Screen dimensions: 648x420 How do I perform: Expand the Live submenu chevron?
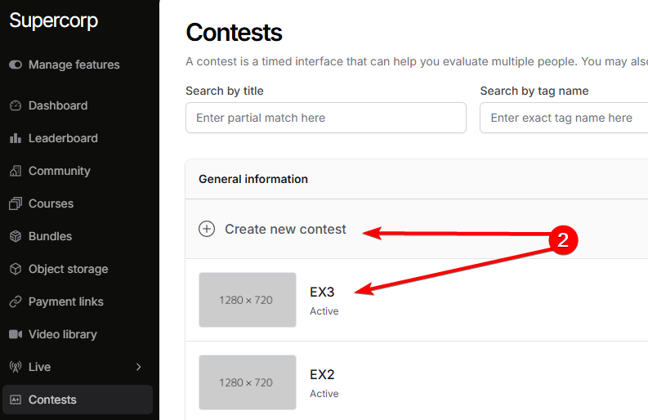138,367
